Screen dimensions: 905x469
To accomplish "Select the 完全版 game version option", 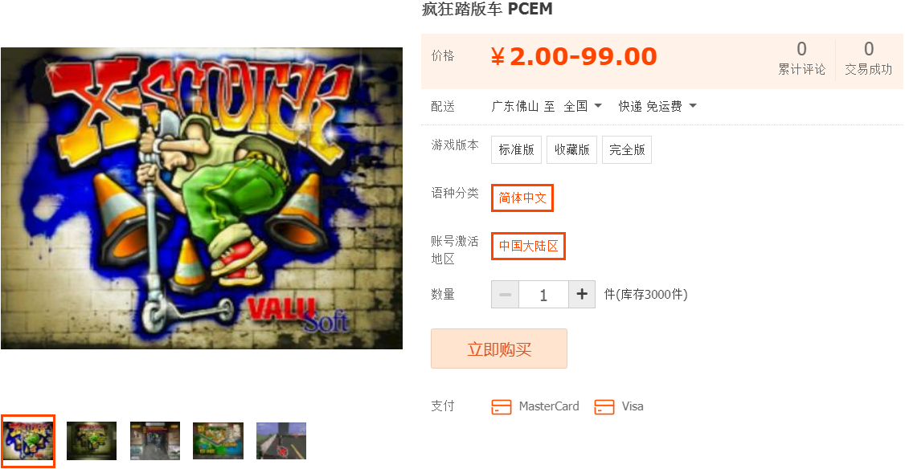I will 627,150.
